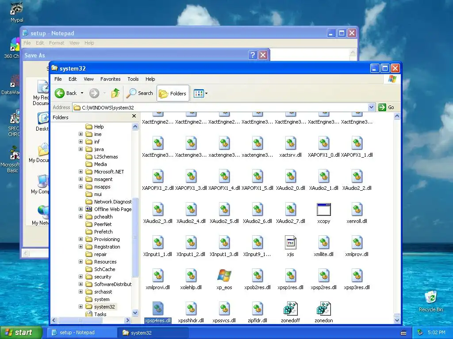Click the XAudio2_0.dll file name
453x339 pixels.
290,188
